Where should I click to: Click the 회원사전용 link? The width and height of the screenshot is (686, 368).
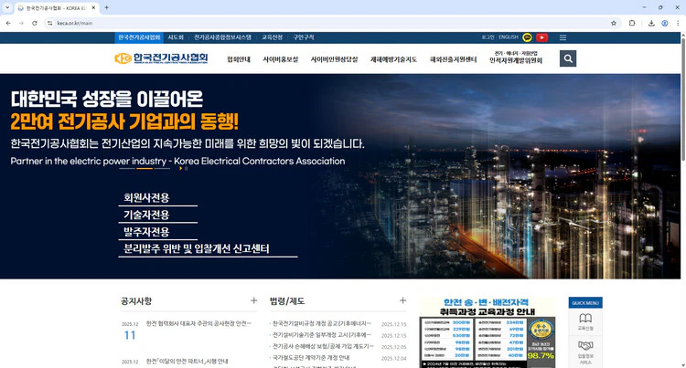tap(147, 197)
